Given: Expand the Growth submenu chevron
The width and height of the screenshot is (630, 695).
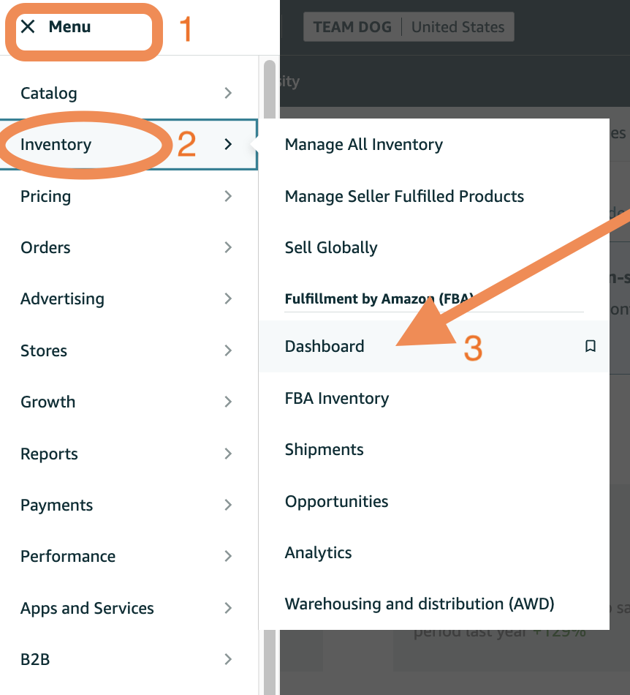Looking at the screenshot, I should tap(228, 402).
